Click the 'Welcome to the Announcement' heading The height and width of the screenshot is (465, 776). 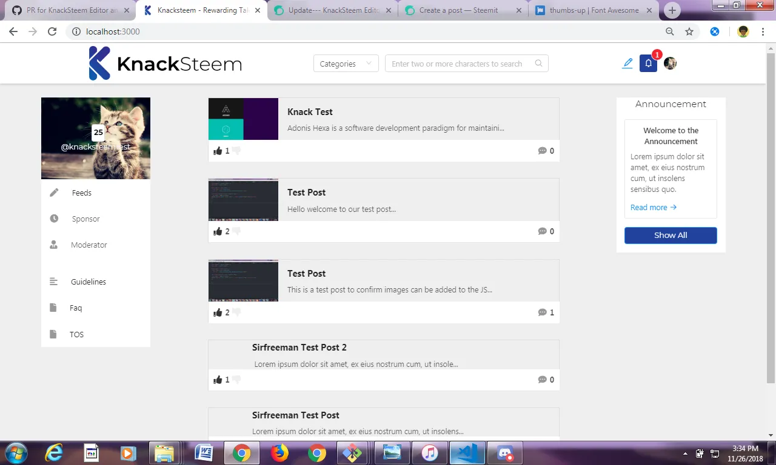coord(671,136)
